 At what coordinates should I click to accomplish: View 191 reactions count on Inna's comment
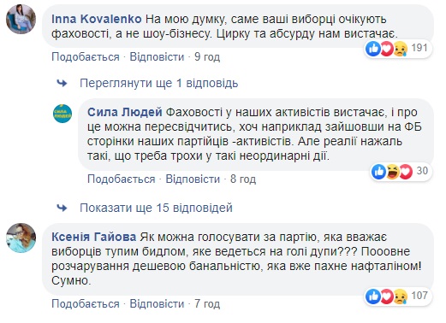[419, 48]
